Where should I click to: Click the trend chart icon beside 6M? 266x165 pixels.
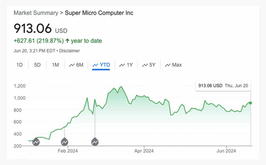(x=72, y=65)
